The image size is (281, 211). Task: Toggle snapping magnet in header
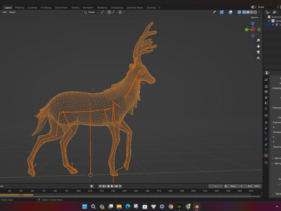point(109,12)
